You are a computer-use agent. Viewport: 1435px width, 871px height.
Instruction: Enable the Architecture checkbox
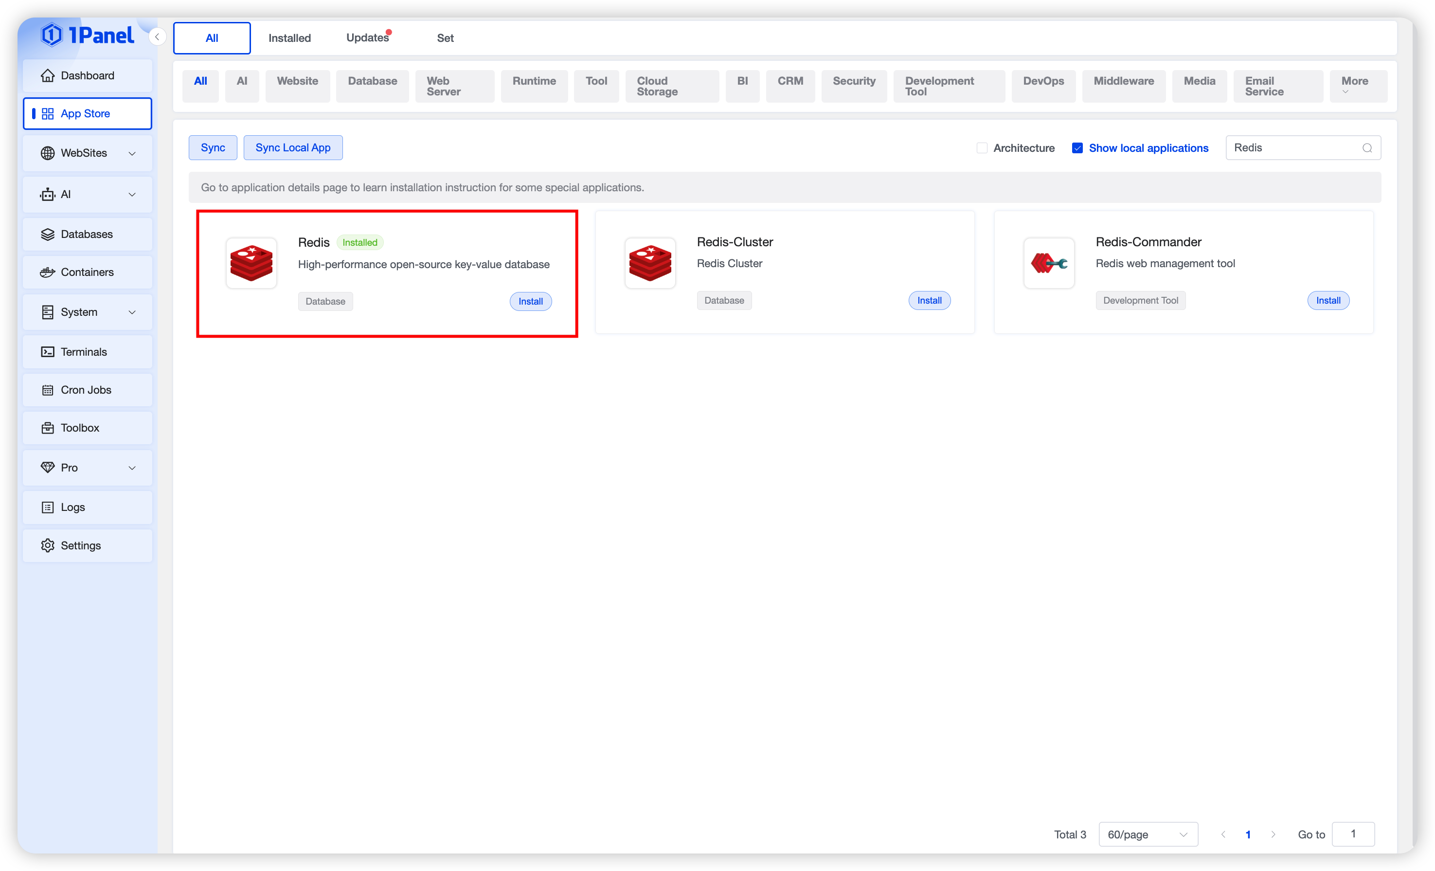[982, 148]
